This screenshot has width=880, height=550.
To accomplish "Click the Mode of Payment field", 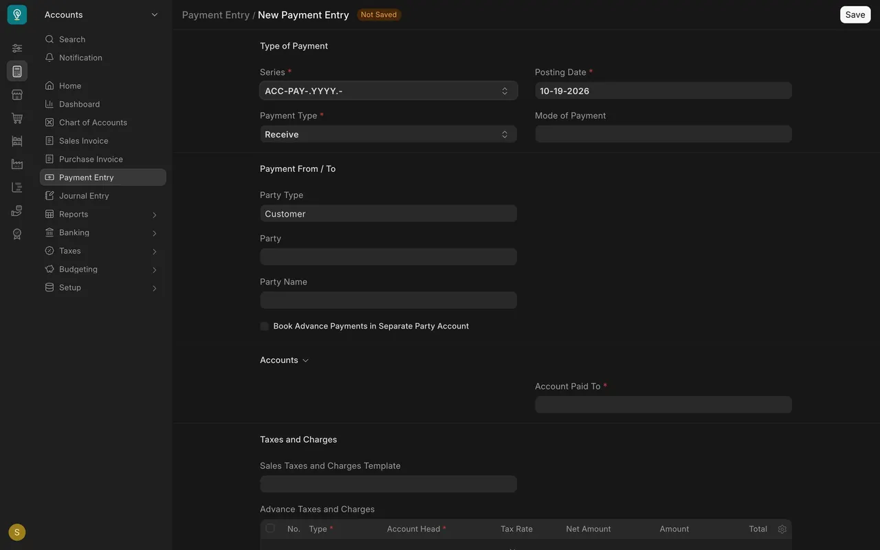I will [x=663, y=134].
